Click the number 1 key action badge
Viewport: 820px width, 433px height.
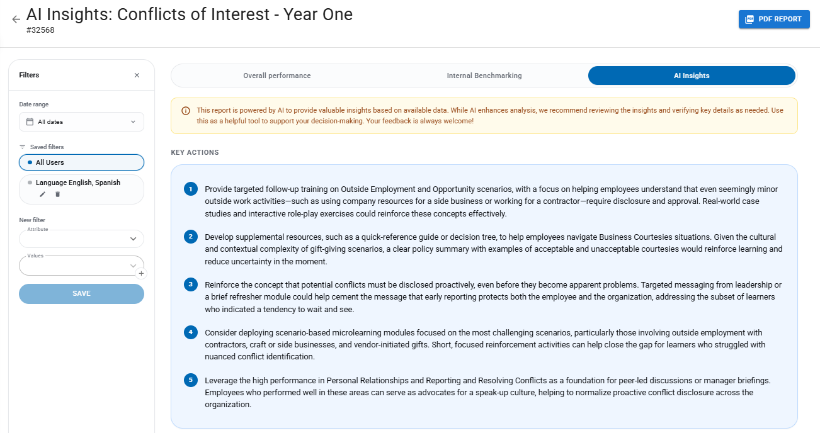[x=191, y=189]
